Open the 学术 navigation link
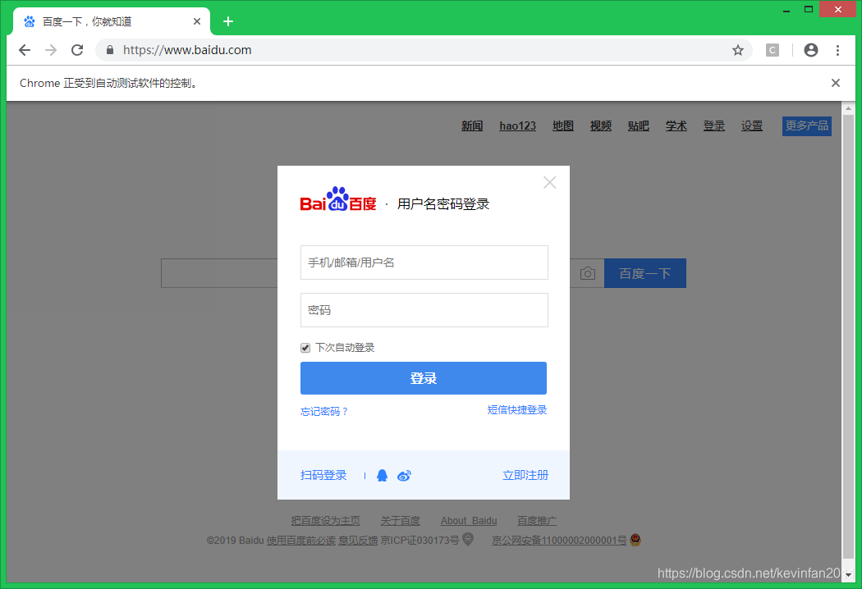 click(676, 126)
